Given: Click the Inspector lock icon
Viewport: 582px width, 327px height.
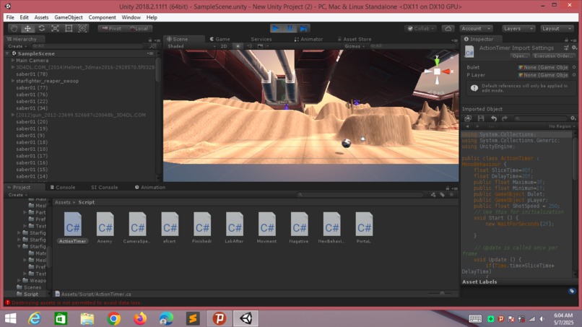Looking at the screenshot, I should coord(566,40).
